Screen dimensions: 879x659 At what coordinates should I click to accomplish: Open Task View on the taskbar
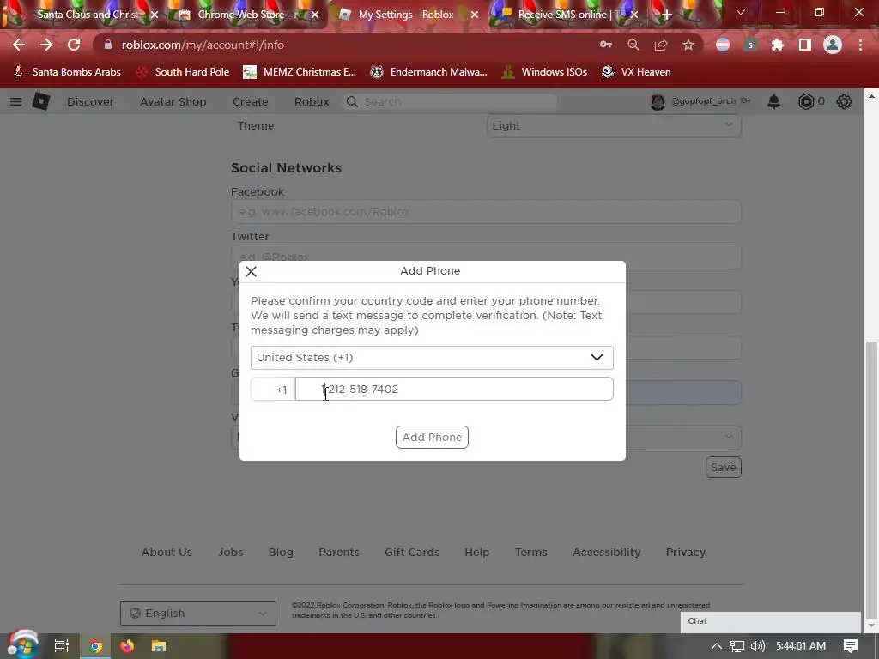coord(62,646)
